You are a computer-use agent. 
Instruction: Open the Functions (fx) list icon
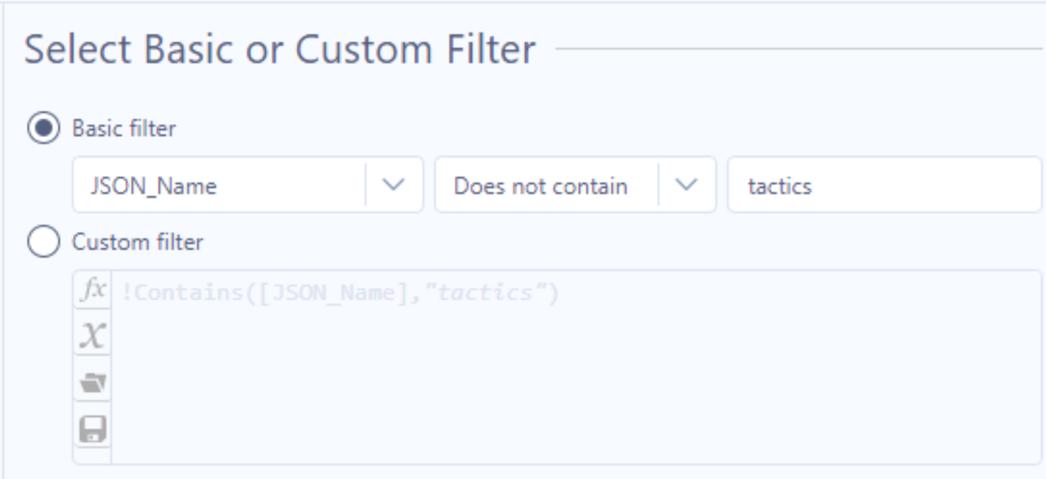pyautogui.click(x=92, y=290)
